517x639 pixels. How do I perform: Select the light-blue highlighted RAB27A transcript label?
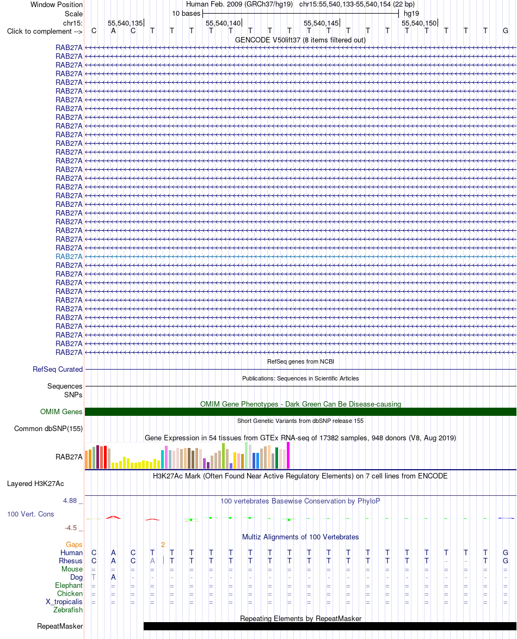[69, 256]
